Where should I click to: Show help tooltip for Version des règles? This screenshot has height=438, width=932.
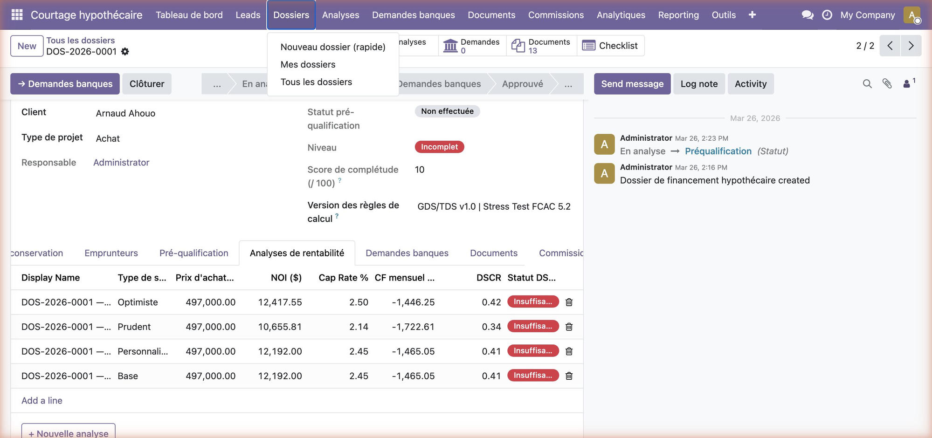tap(337, 216)
